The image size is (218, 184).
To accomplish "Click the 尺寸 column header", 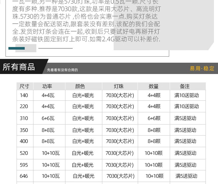I will click(24, 86).
